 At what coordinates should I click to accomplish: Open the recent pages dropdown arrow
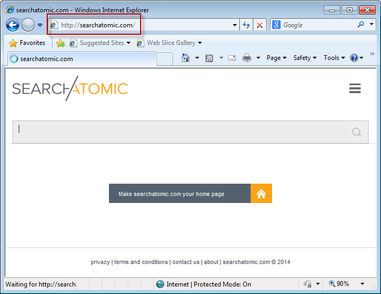[x=40, y=25]
